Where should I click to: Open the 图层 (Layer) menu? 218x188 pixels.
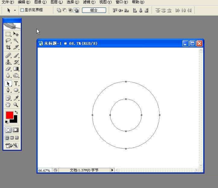pyautogui.click(x=56, y=2)
